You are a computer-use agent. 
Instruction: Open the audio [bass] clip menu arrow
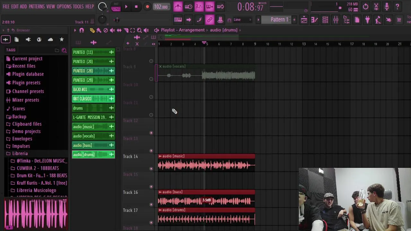coord(160,192)
